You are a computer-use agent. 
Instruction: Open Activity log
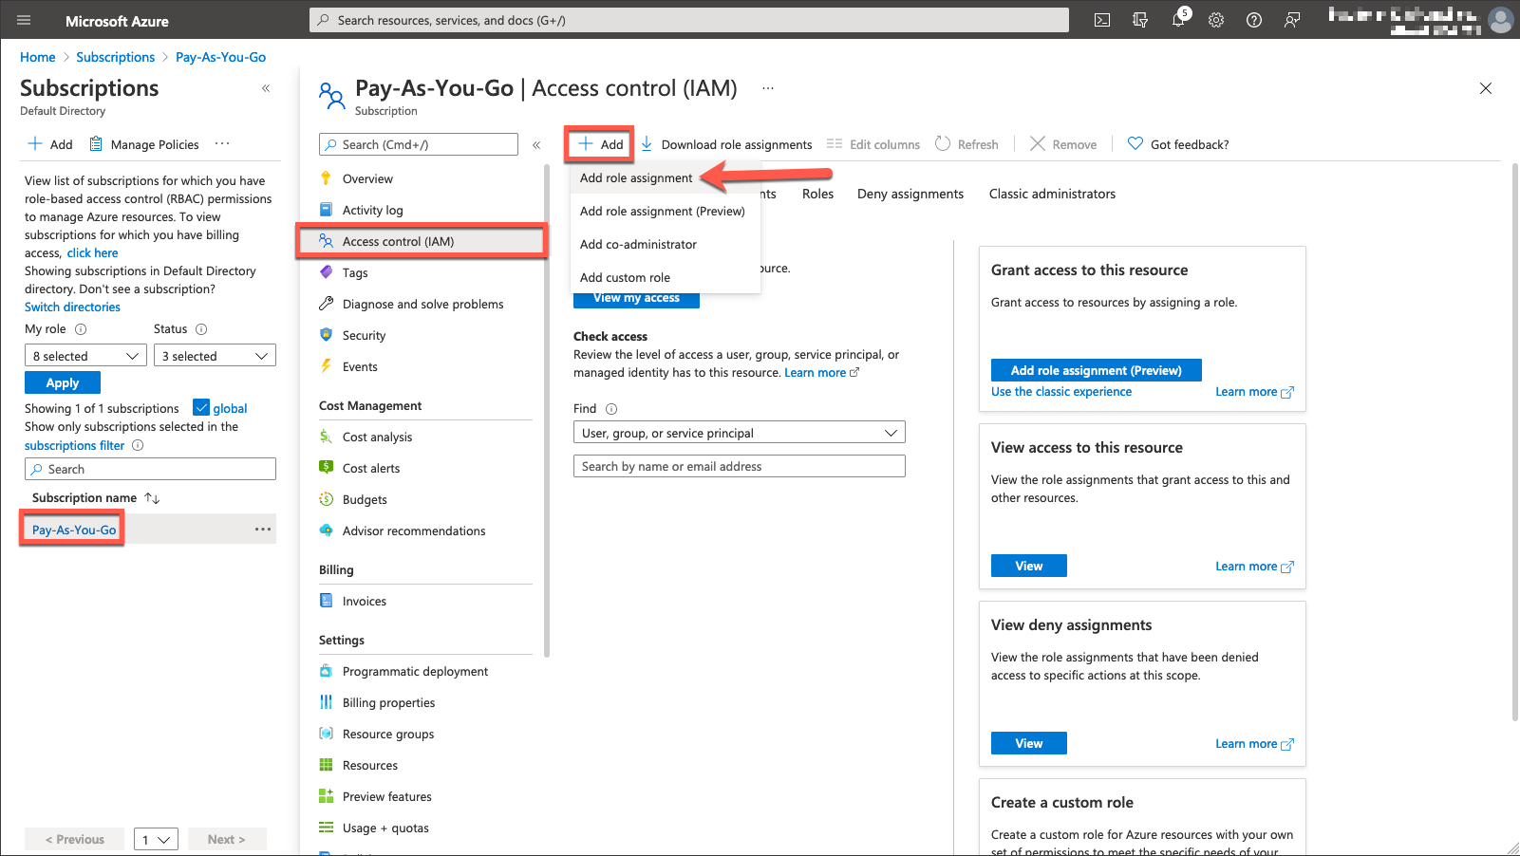[x=372, y=210]
